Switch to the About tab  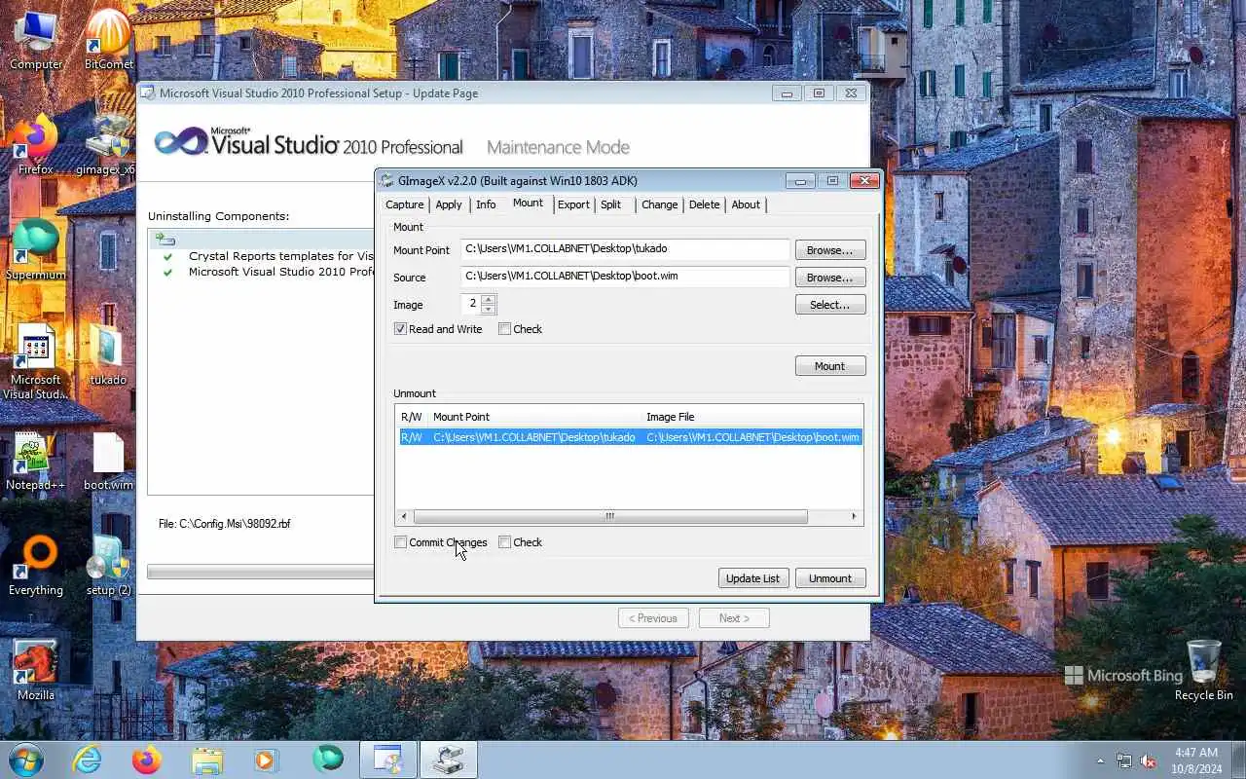[x=746, y=204]
